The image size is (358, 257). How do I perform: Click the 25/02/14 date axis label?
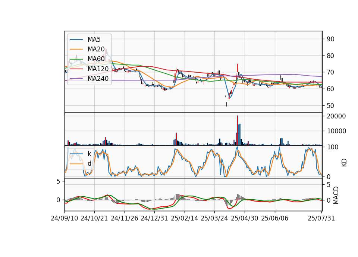tap(185, 218)
